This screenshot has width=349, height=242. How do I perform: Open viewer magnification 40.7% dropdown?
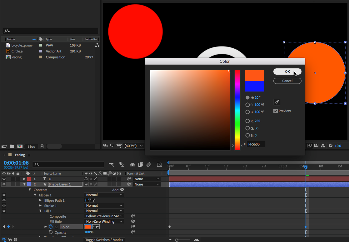pos(134,146)
